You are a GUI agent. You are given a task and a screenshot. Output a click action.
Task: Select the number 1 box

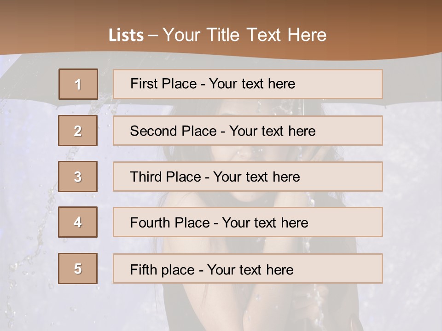point(78,84)
